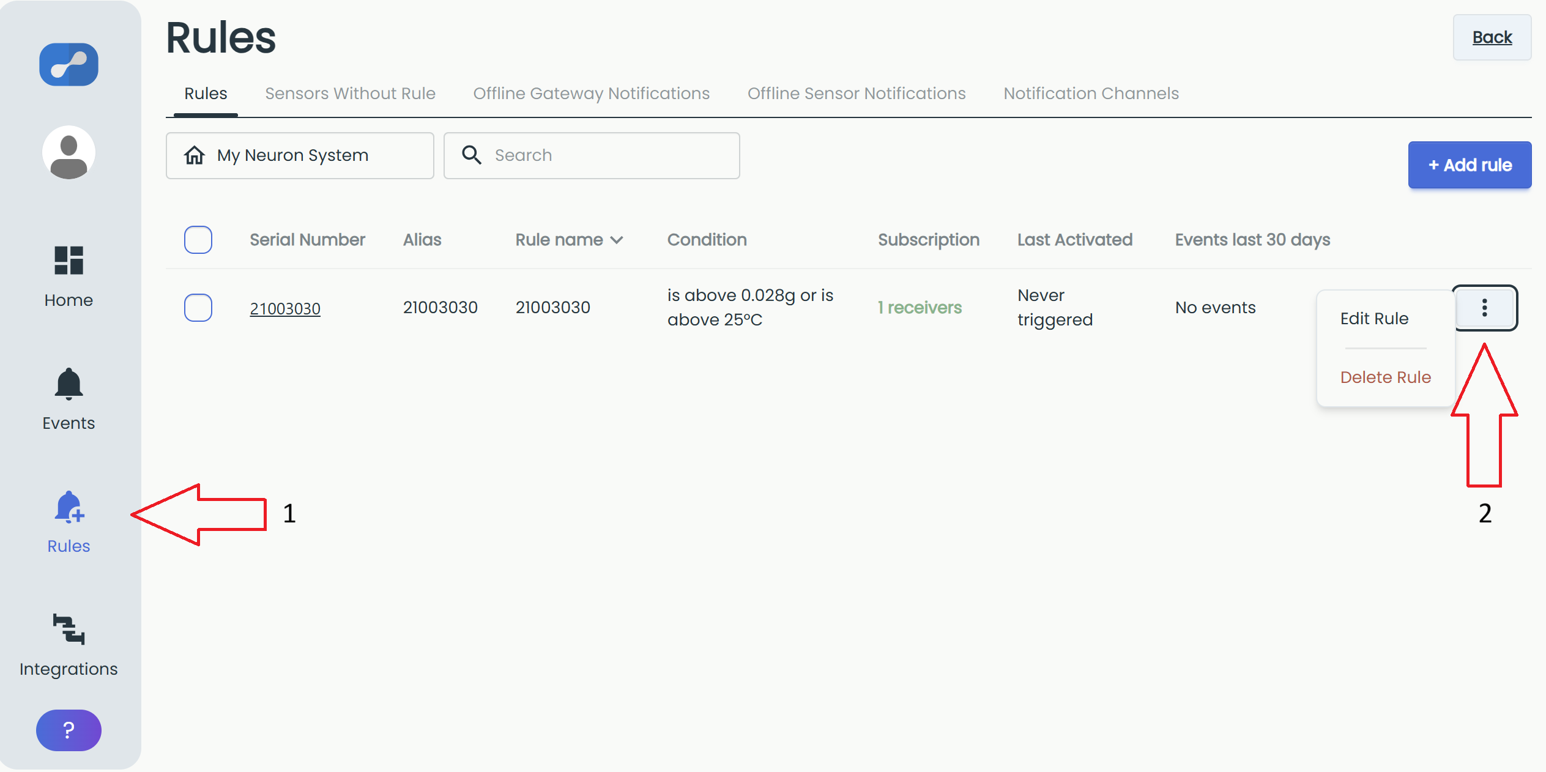Click the Condition column header
1546x772 pixels.
click(707, 240)
